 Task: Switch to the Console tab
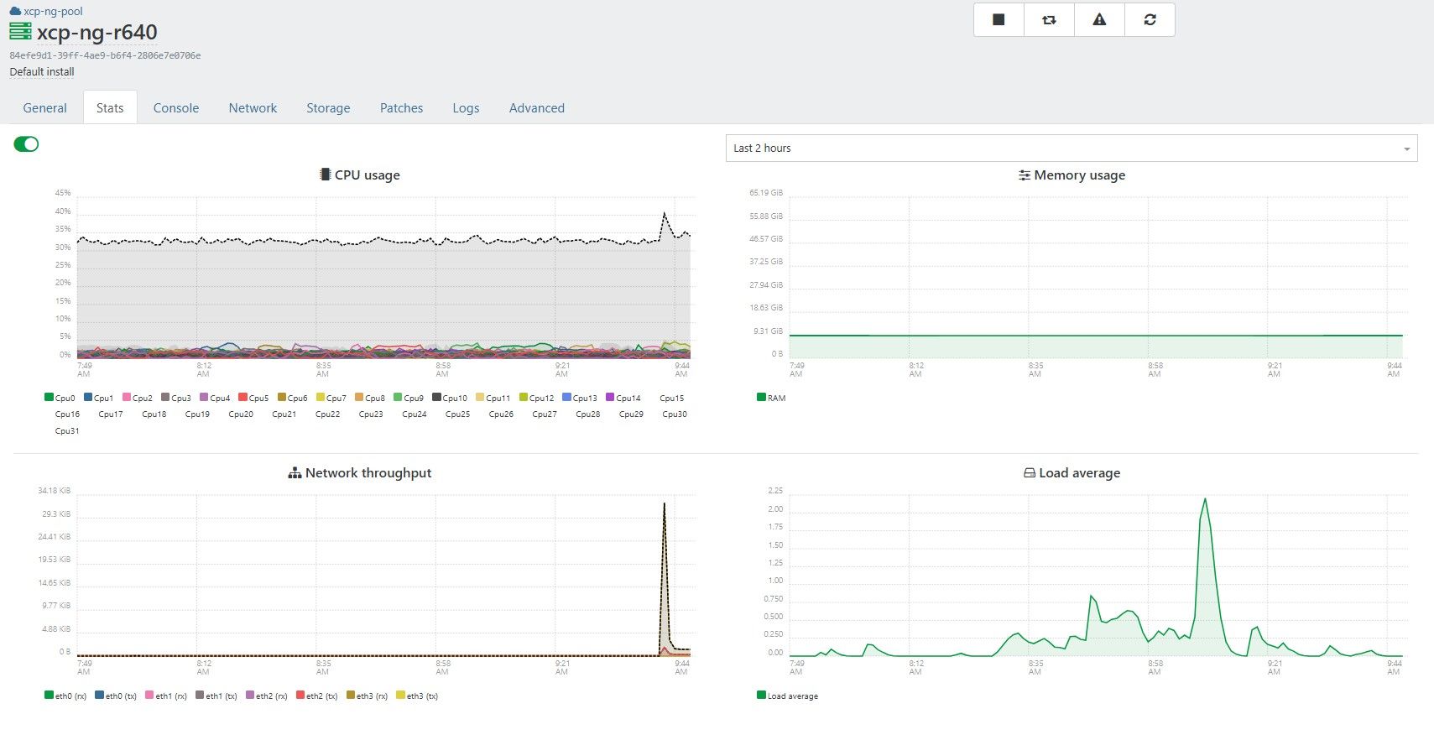click(x=176, y=108)
